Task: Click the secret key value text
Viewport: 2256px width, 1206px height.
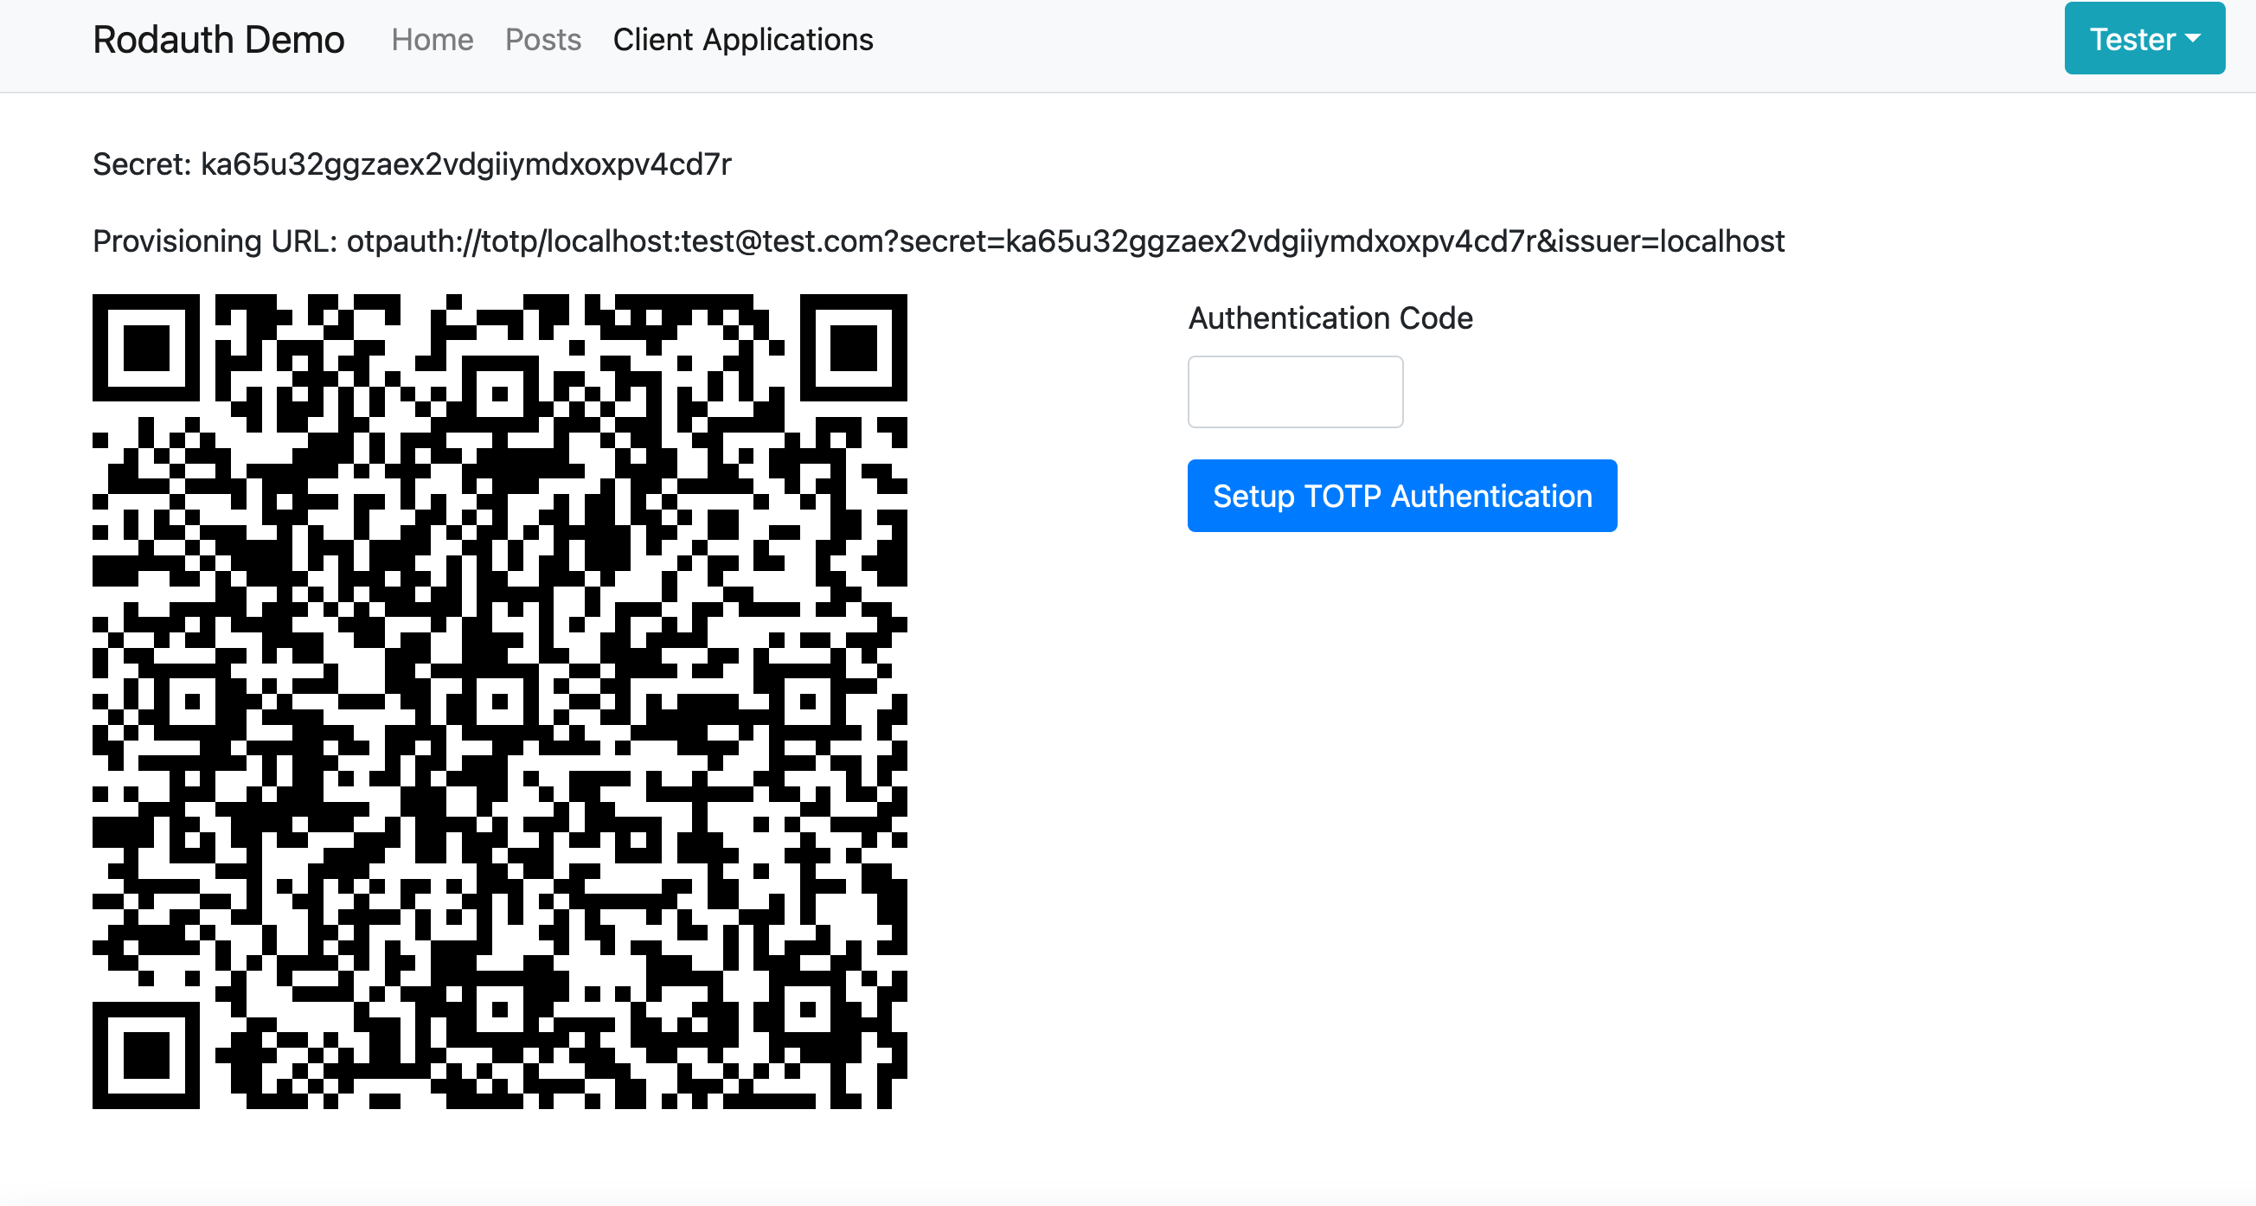Action: tap(466, 164)
